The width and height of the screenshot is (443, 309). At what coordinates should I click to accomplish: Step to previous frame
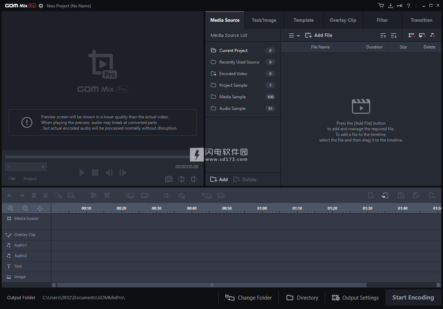109,172
